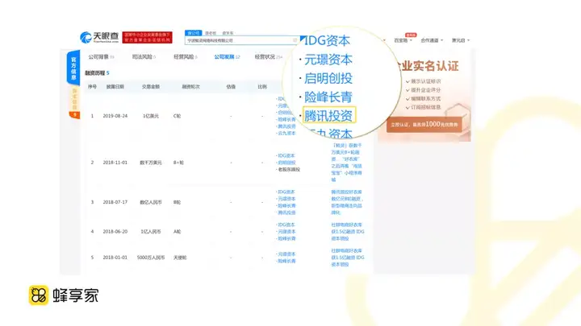
Task: Select the C轮 round cell
Action: [177, 116]
